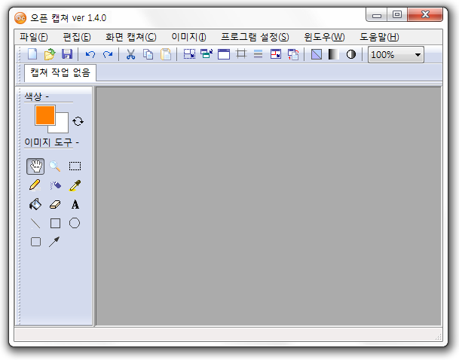The image size is (459, 360).
Task: Close the 오픈 캡쳐 window
Action: 425,15
